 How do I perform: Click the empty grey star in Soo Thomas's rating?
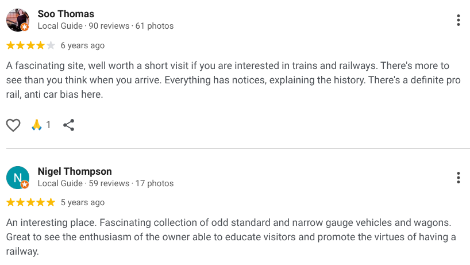51,45
